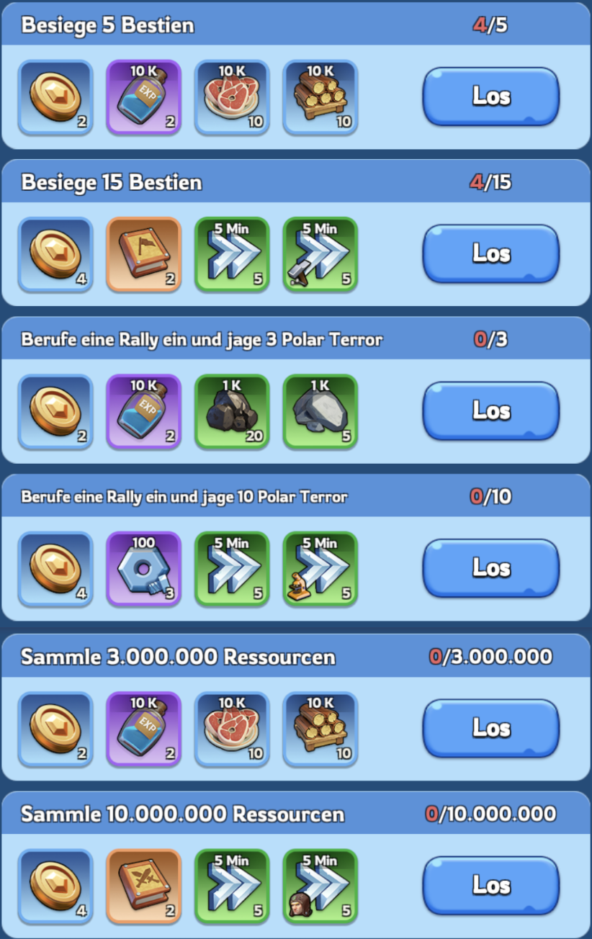Select the 10K meat reward in Besiege 5 Bestien
The image size is (592, 939).
pyautogui.click(x=232, y=97)
